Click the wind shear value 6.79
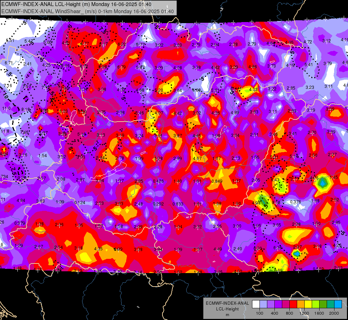The height and width of the screenshot is (320, 348). click(122, 67)
